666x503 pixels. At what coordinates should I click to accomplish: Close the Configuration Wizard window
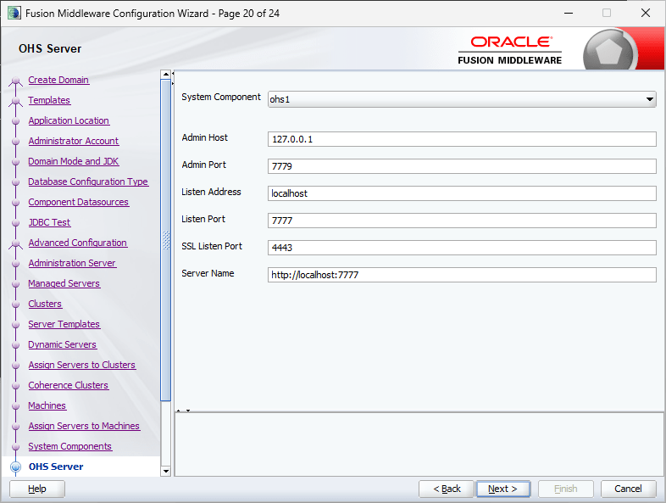pyautogui.click(x=645, y=14)
